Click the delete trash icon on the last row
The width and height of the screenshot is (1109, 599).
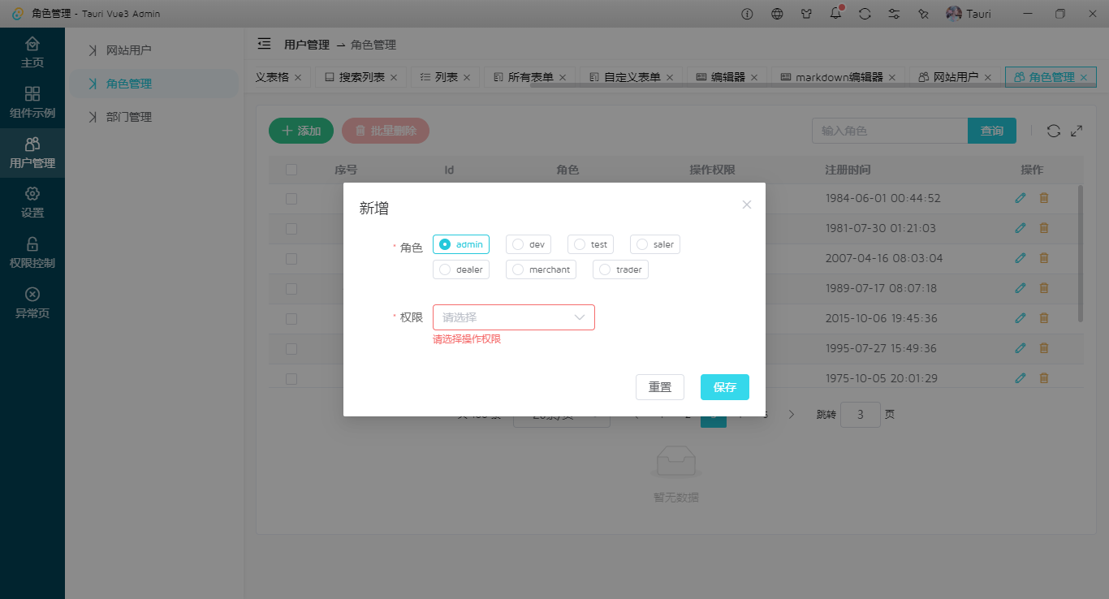pyautogui.click(x=1044, y=377)
